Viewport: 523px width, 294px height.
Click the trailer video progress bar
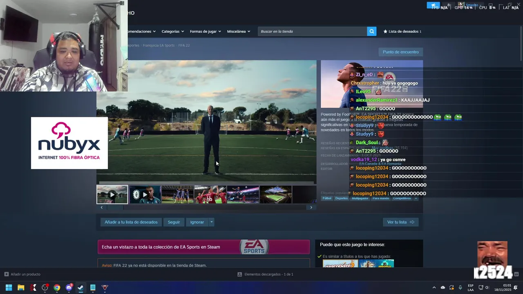click(x=206, y=183)
